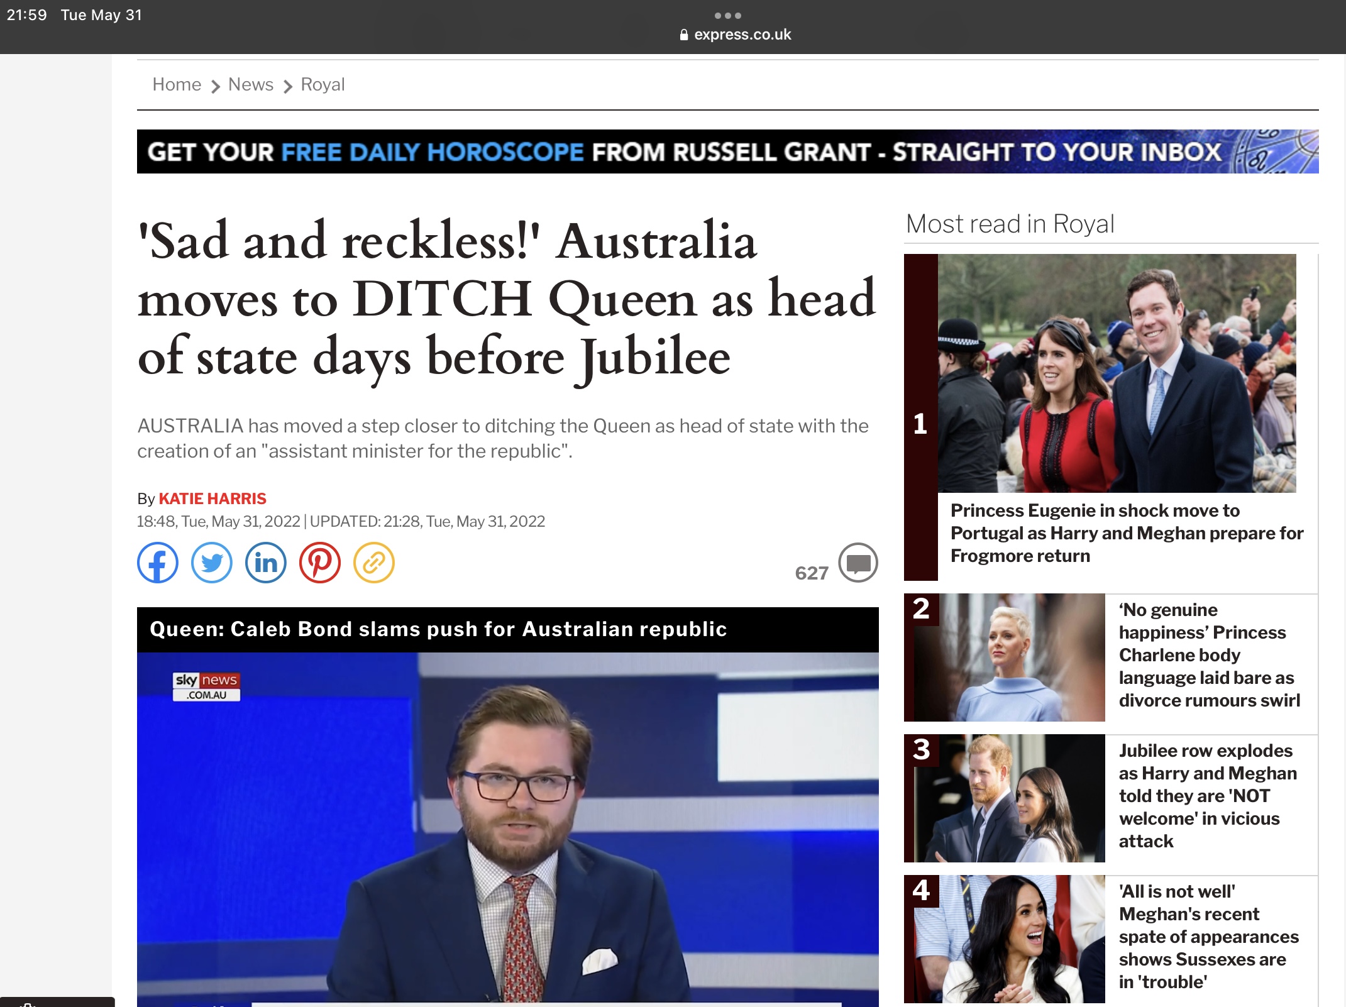Open Harry and Meghan thumbnail number 3

pyautogui.click(x=1005, y=798)
